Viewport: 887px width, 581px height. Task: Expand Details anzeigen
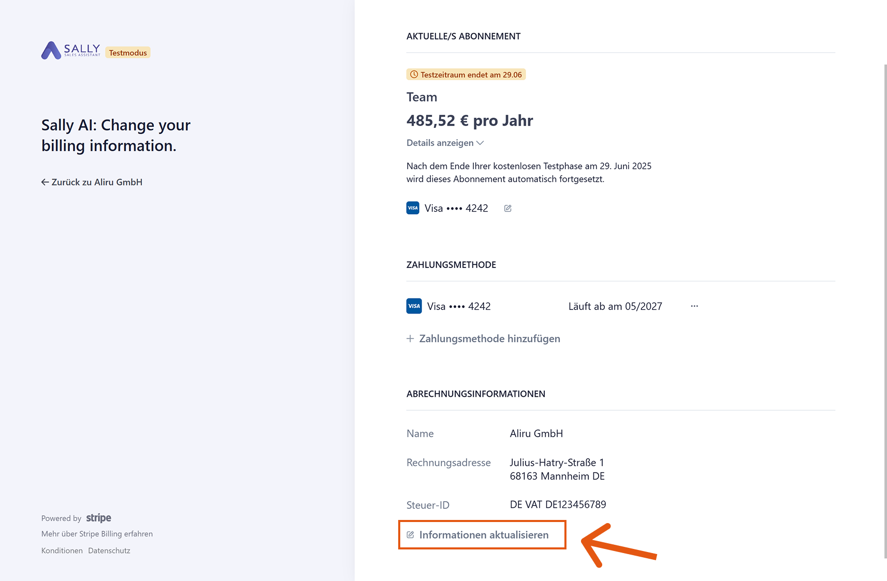coord(445,143)
